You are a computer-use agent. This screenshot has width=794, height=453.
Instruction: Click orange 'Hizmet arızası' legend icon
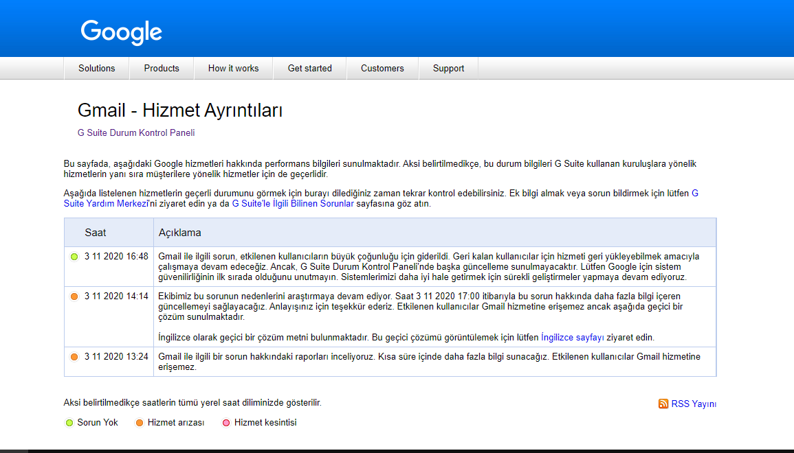(139, 423)
